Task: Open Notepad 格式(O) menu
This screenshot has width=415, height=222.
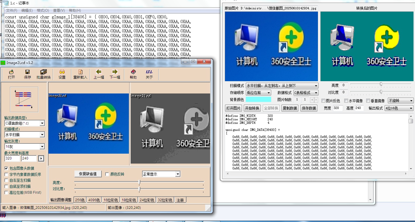Action: [43, 11]
